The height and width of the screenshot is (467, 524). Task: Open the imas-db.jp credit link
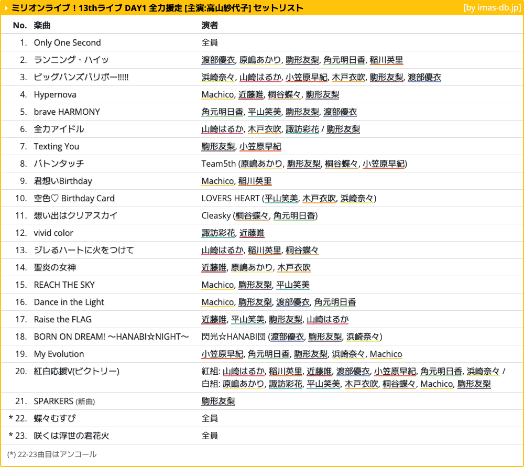tap(492, 8)
